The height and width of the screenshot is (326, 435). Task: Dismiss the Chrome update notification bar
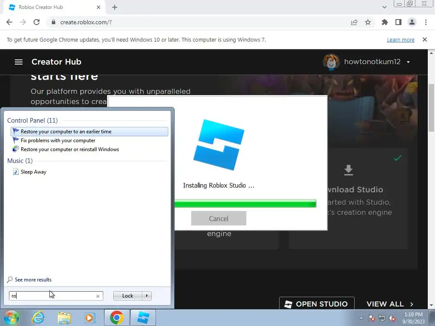click(x=425, y=39)
